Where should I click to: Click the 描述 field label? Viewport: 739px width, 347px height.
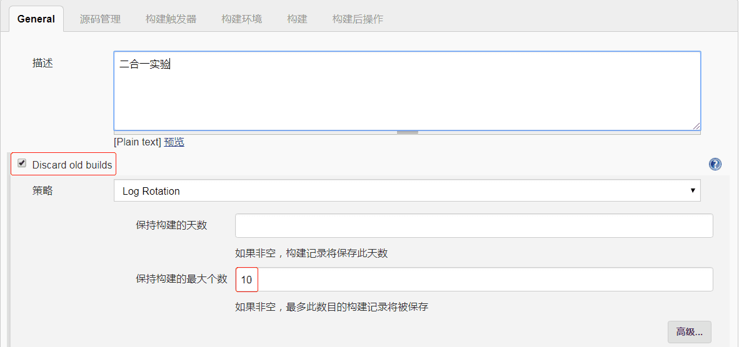(43, 64)
